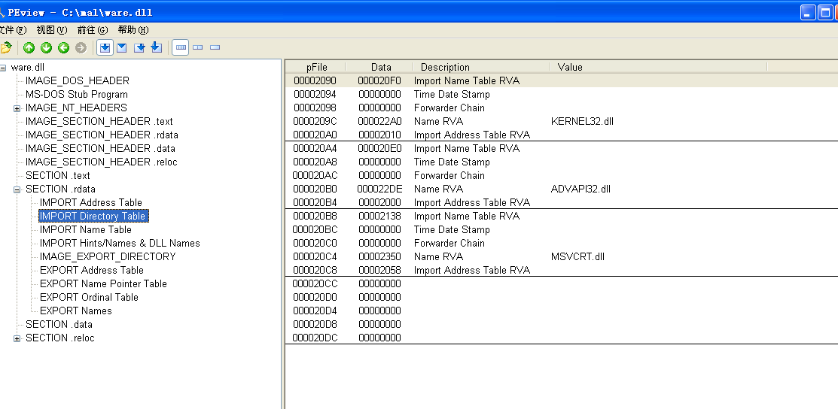Select SECTION .rdata in the tree
838x409 pixels.
[60, 189]
